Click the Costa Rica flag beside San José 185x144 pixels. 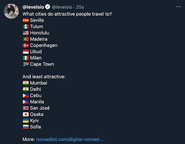[26, 108]
